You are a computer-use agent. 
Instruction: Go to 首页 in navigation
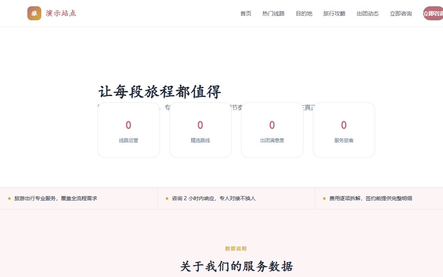(x=246, y=14)
